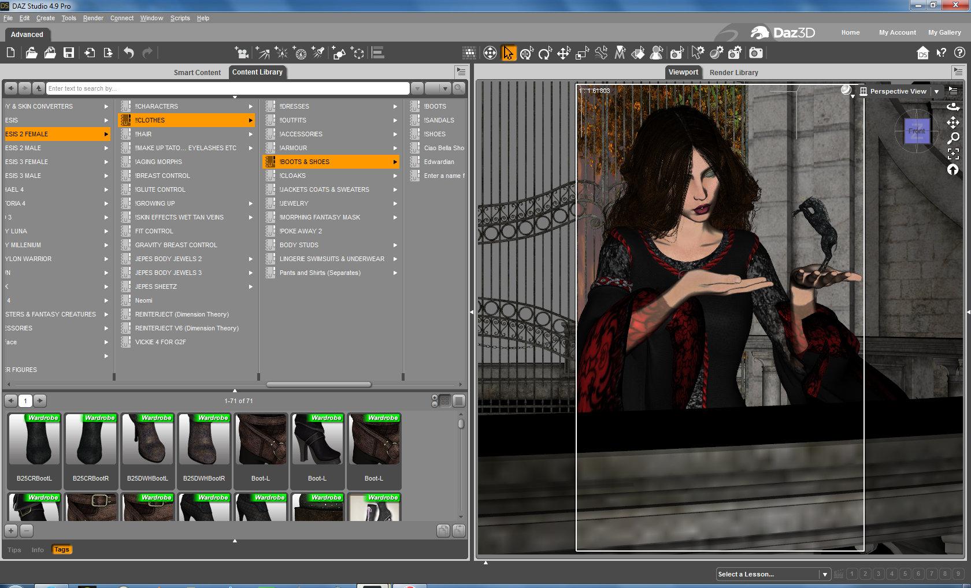Open the Render menu
971x588 pixels.
click(x=92, y=18)
